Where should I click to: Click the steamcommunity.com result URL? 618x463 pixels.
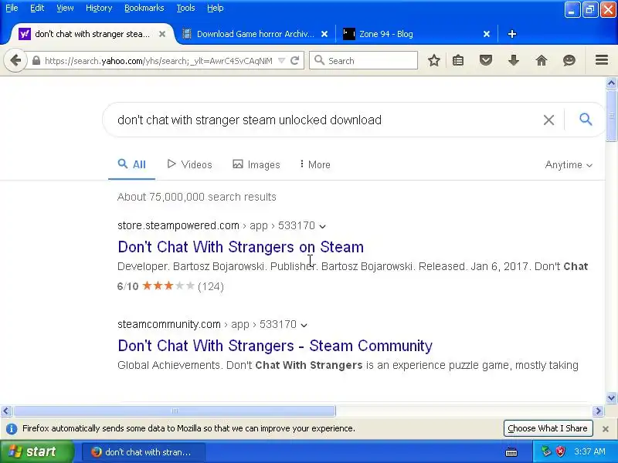tap(206, 324)
